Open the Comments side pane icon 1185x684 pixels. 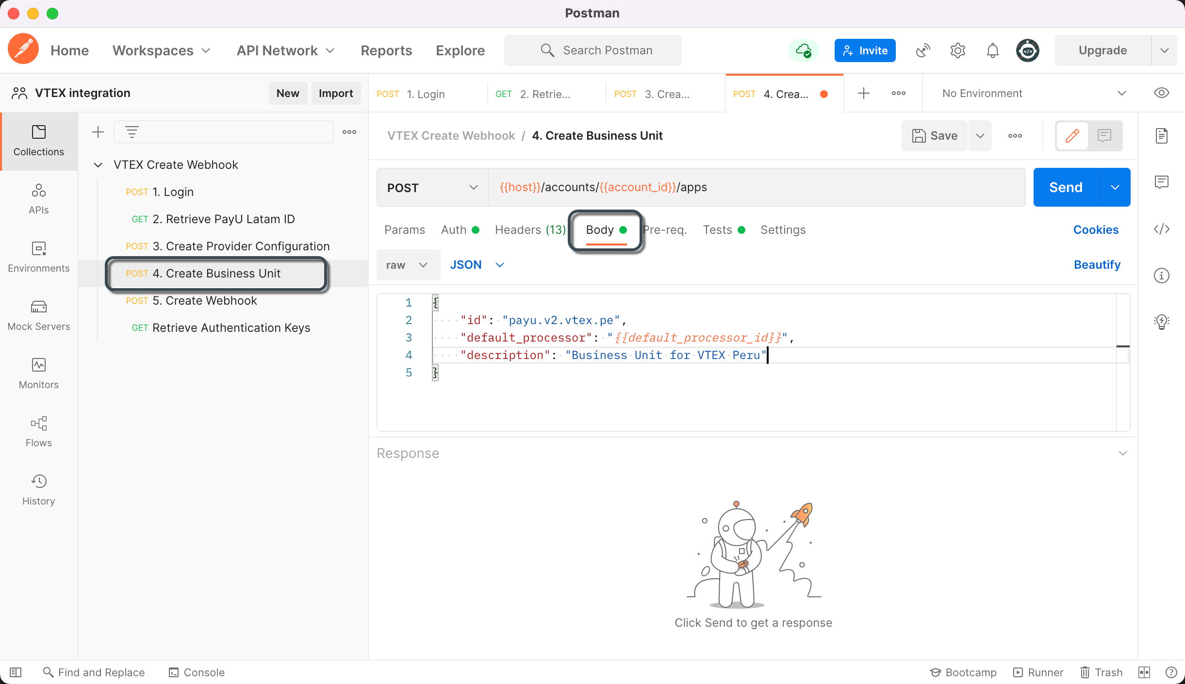click(1161, 182)
